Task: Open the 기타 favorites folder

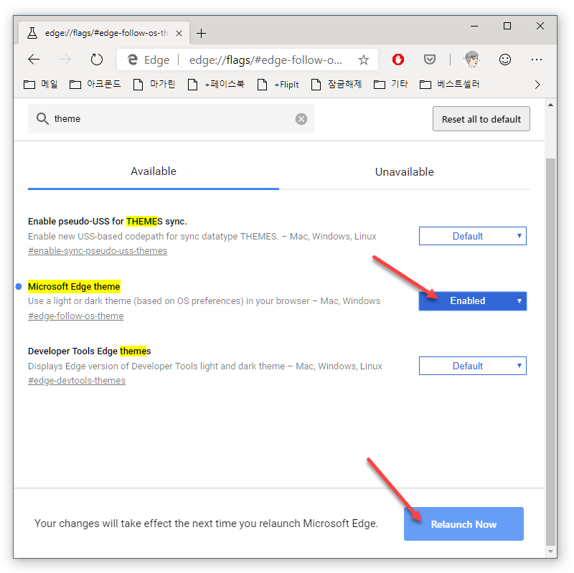Action: 390,85
